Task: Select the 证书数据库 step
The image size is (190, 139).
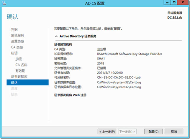Action: click(19, 77)
